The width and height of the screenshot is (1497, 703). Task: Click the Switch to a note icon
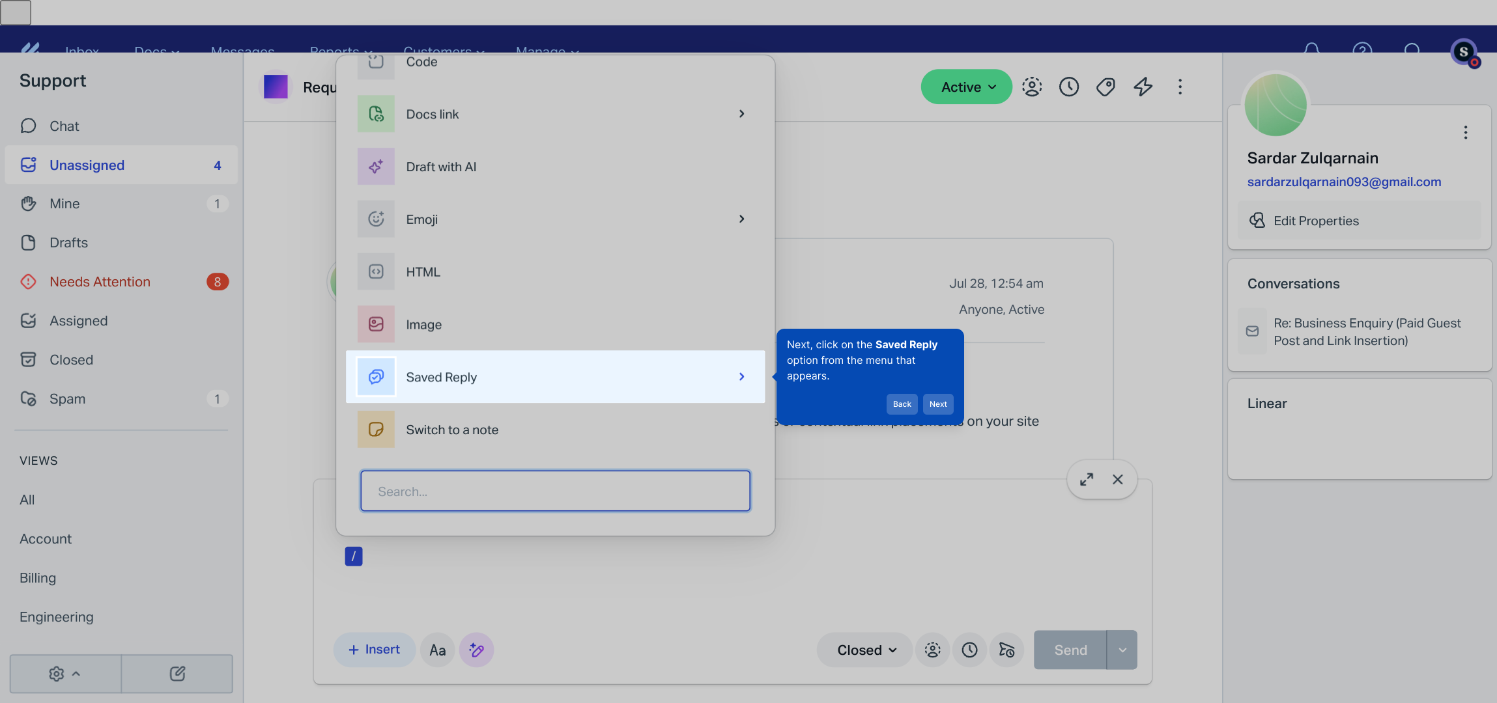point(376,429)
